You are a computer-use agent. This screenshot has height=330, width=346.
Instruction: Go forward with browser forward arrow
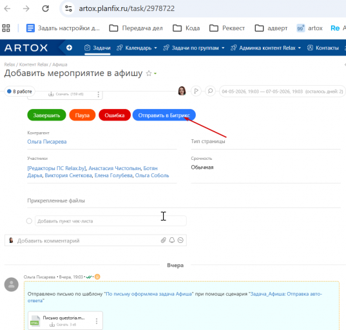point(26,8)
